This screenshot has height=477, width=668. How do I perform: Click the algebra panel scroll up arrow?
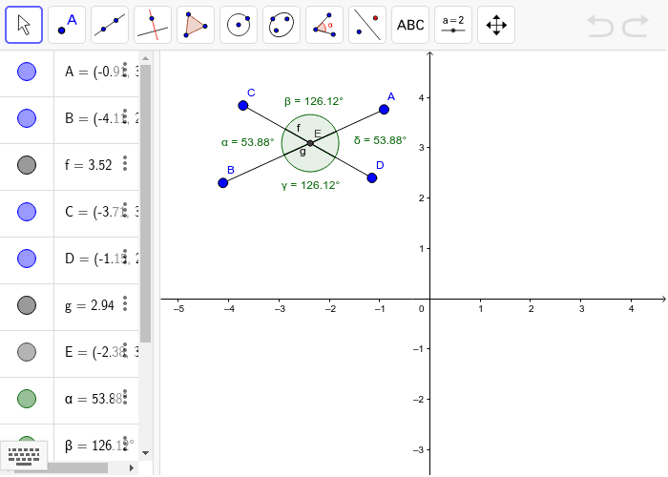point(146,58)
